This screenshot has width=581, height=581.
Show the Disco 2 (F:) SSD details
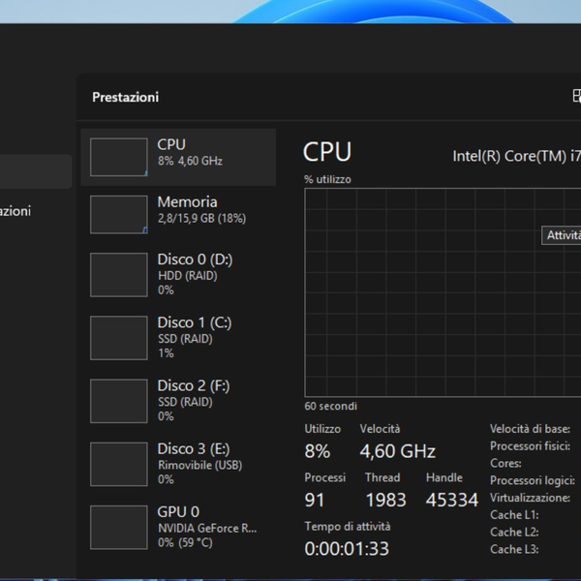pyautogui.click(x=208, y=400)
